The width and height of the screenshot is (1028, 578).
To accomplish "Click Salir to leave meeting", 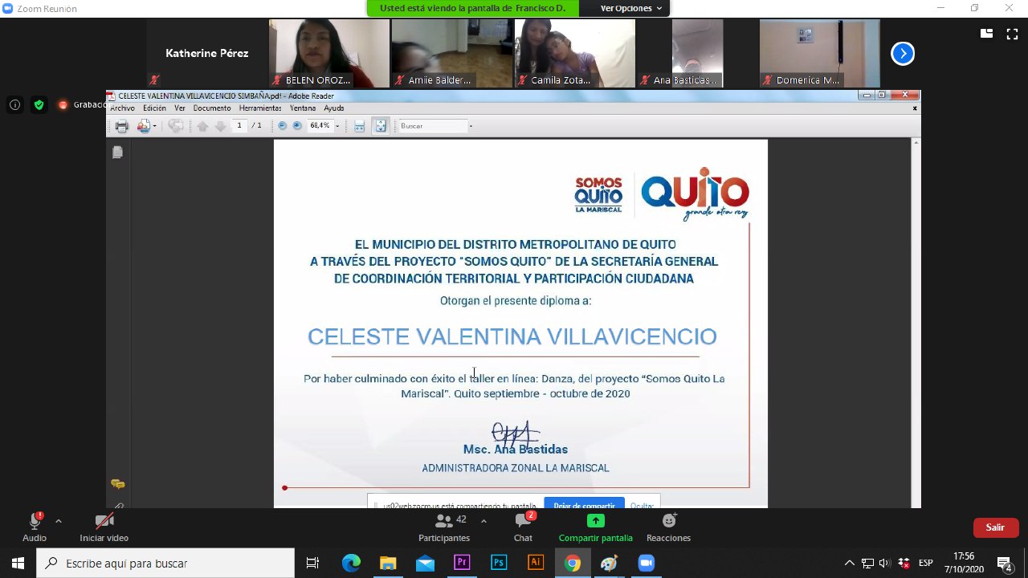I will pyautogui.click(x=996, y=527).
